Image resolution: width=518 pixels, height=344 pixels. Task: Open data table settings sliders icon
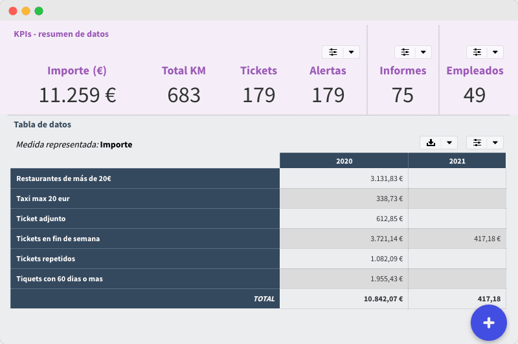(x=477, y=143)
